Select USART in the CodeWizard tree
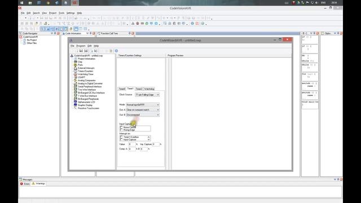Viewport: 361px width, 203px height. pyautogui.click(x=81, y=77)
